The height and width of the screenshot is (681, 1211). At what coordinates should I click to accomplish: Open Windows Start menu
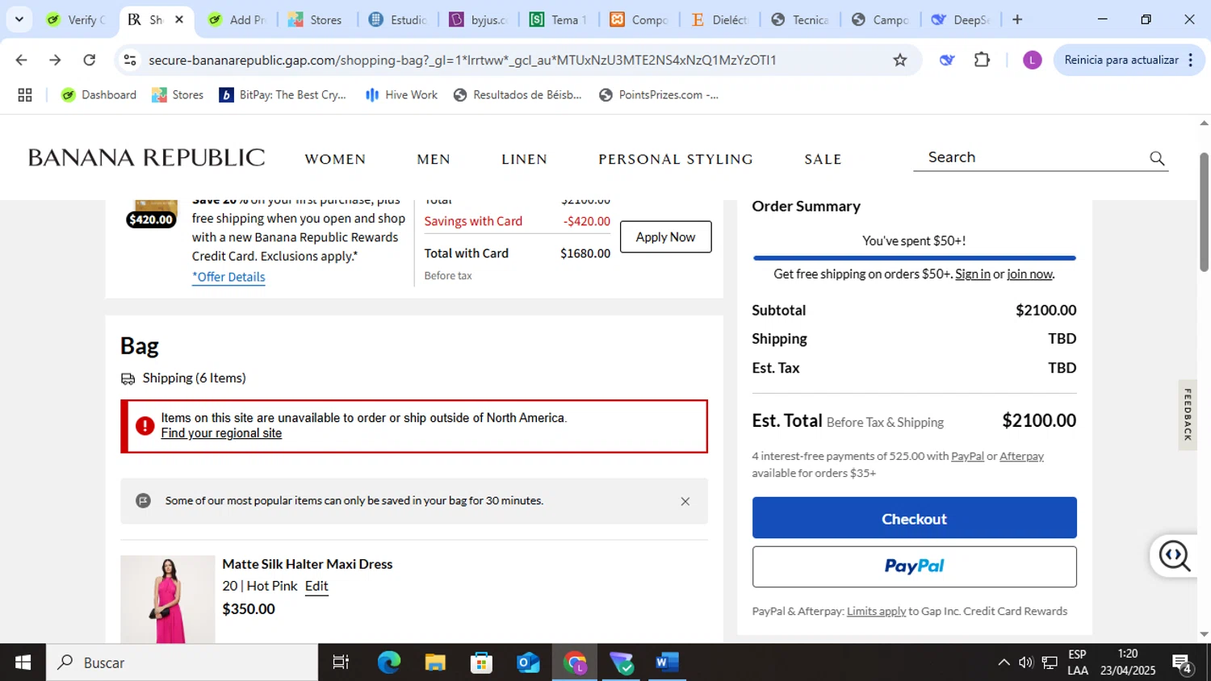coord(23,662)
